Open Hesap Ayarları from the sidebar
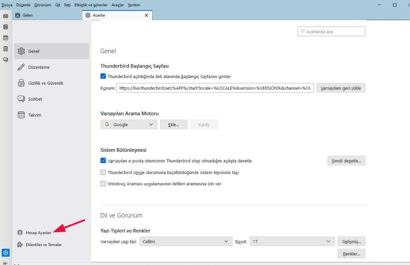The height and width of the screenshot is (265, 410). pos(38,232)
